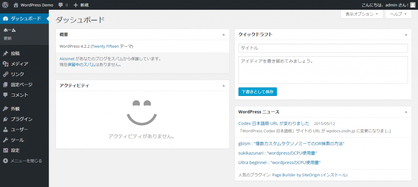Collapse the menu via メニューを閉じる arrow icon
Viewport: 418px width, 187px height.
[x=5, y=161]
